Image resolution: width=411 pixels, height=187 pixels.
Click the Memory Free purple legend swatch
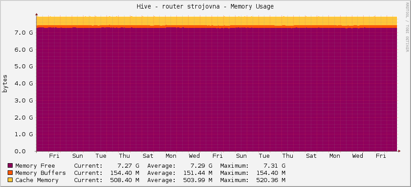(x=10, y=165)
